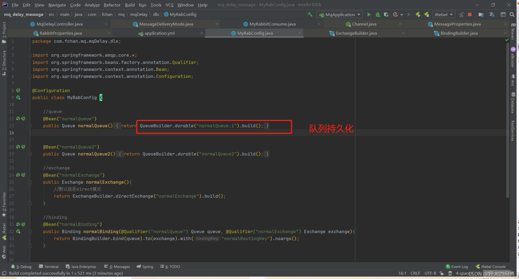Close the MessageDeliveryMode.java tab
519x279 pixels.
point(217,24)
